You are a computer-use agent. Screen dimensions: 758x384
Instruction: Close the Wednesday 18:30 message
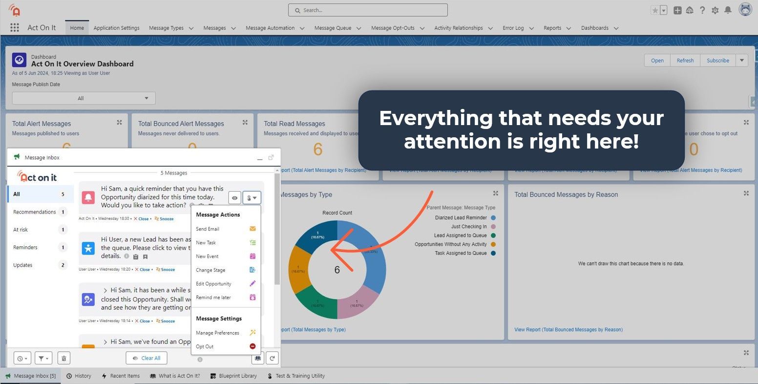point(141,219)
